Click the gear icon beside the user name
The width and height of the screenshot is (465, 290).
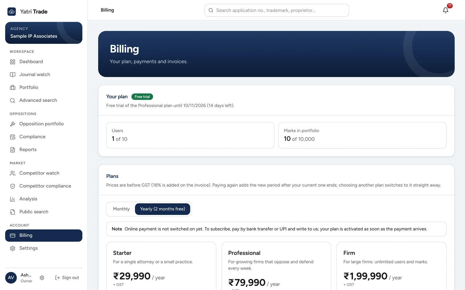coord(42,278)
